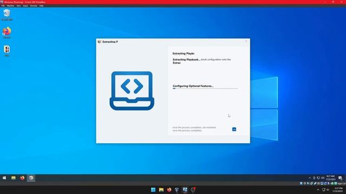Image resolution: width=346 pixels, height=194 pixels.
Task: Click the guest tray volume icon
Action: pyautogui.click(x=323, y=178)
